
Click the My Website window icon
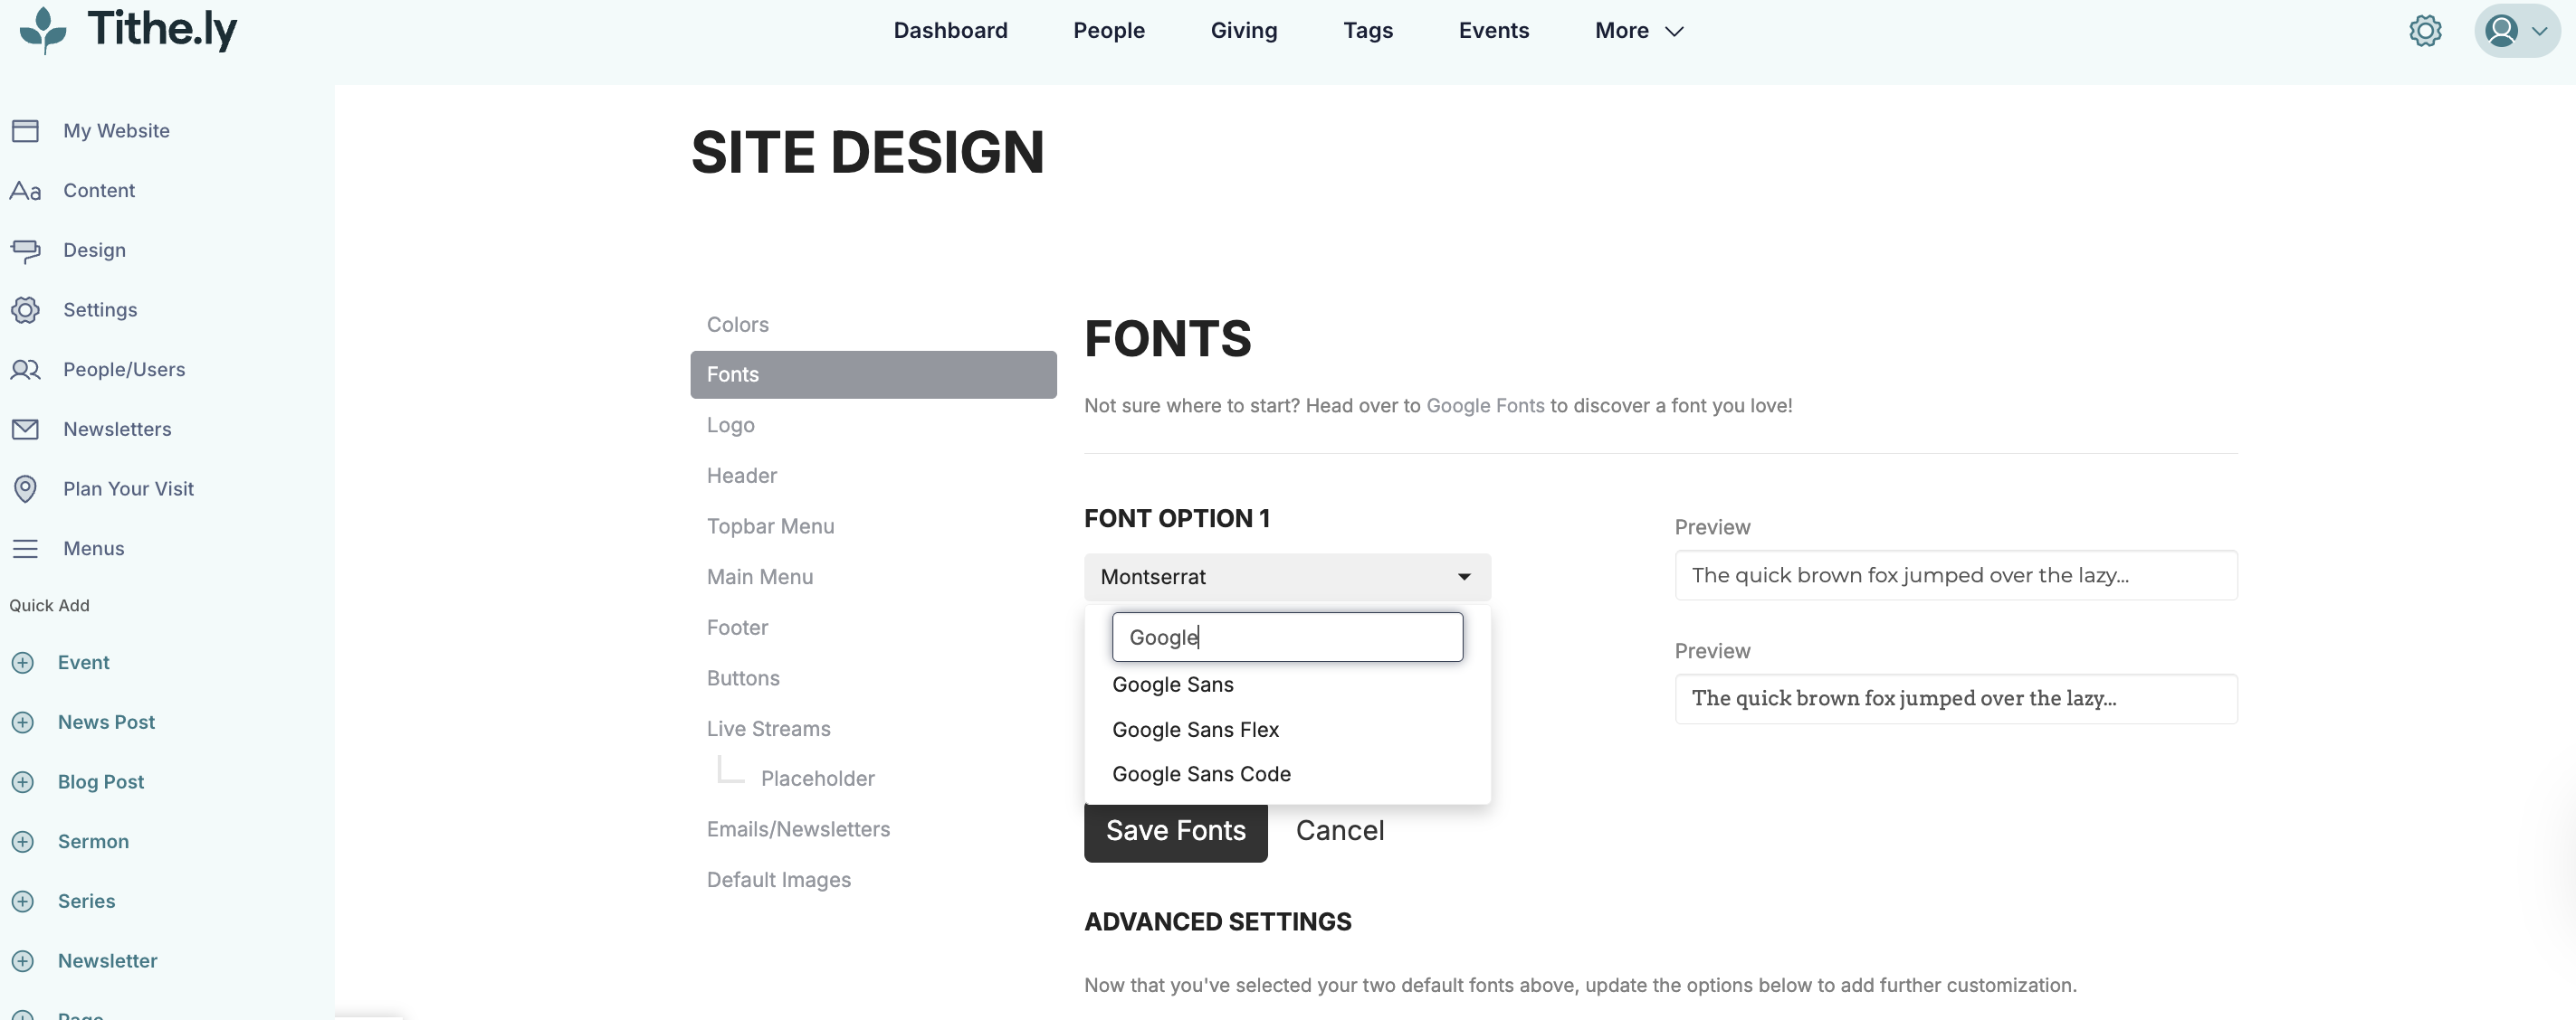(25, 131)
